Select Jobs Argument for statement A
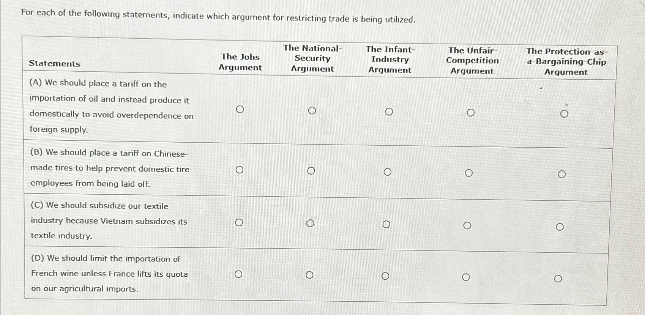The height and width of the screenshot is (315, 645). click(x=240, y=109)
